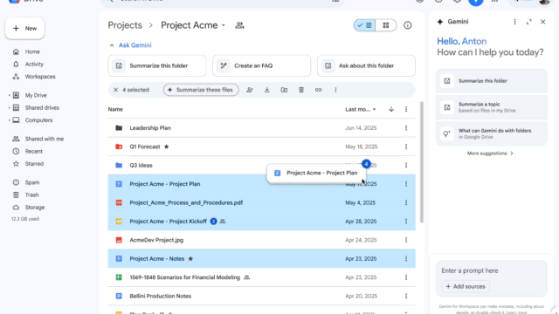Click the trash icon in selection toolbar

(x=301, y=90)
